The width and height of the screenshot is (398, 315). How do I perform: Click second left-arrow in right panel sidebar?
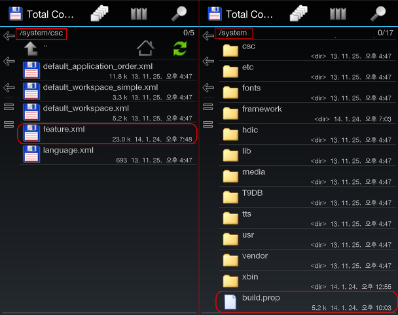click(x=208, y=61)
